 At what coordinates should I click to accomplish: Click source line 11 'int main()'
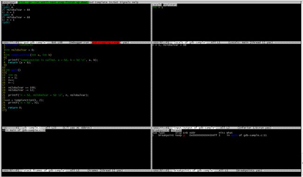13,70
